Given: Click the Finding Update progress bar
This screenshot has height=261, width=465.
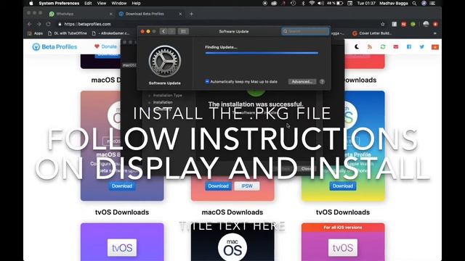Looking at the screenshot, I should 262,53.
